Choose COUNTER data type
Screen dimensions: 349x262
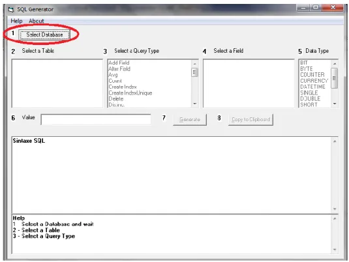point(312,75)
